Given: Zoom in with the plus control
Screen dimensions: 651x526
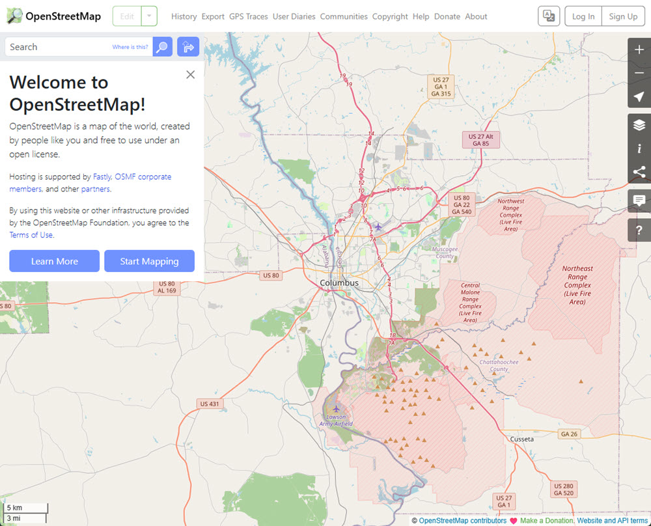Looking at the screenshot, I should coord(639,50).
